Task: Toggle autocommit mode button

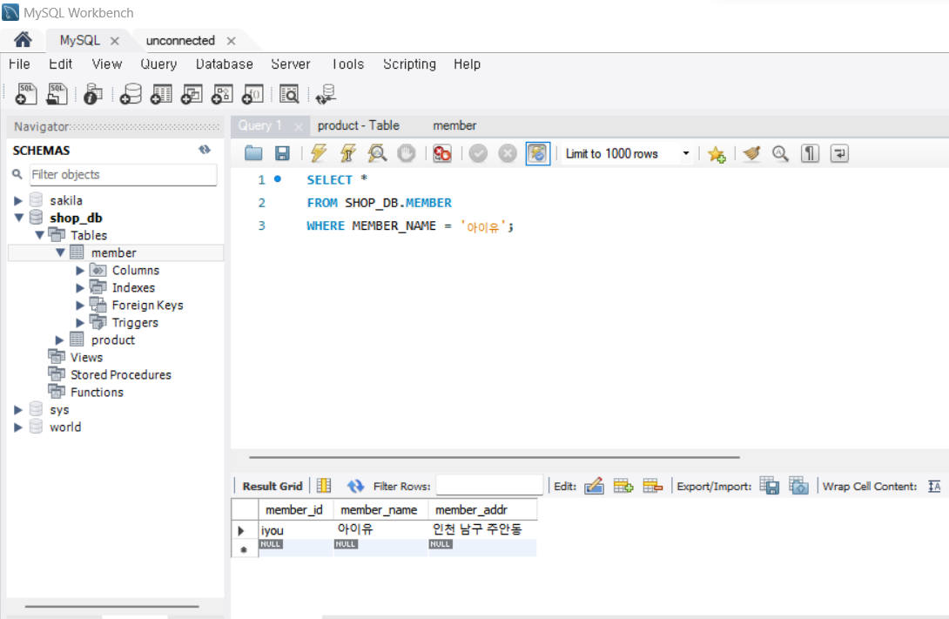Action: (x=537, y=154)
